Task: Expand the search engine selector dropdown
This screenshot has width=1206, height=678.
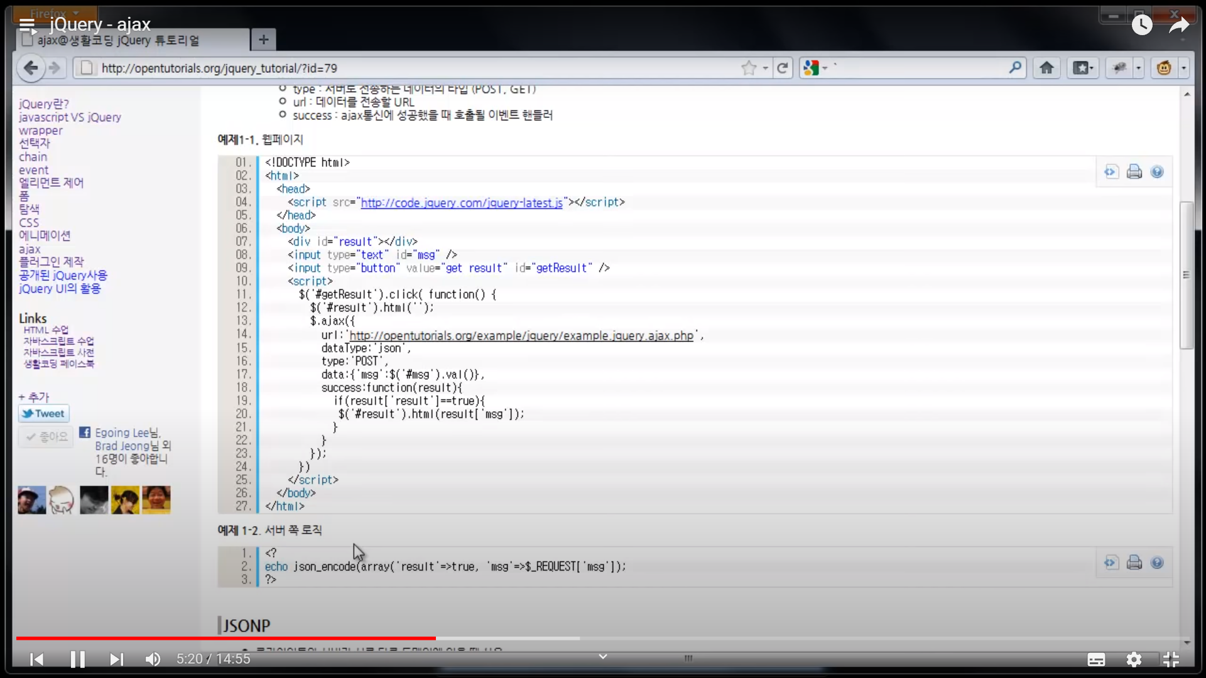Action: coord(825,68)
